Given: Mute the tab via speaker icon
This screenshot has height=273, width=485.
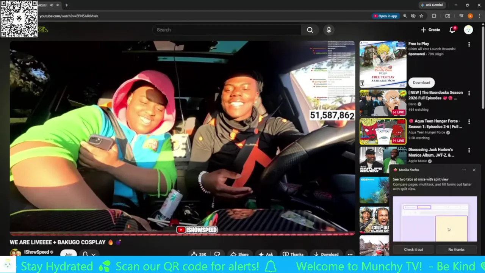Looking at the screenshot, I should click(x=51, y=5).
